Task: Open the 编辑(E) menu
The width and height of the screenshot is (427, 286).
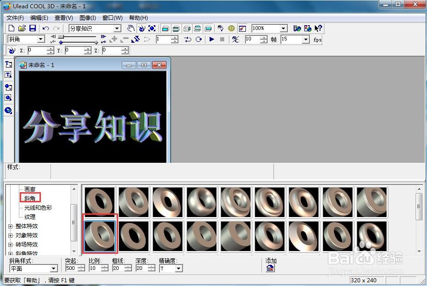Action: pos(39,18)
